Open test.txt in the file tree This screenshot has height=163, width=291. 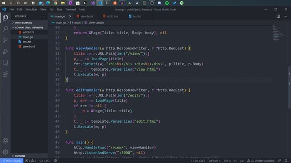point(27,42)
